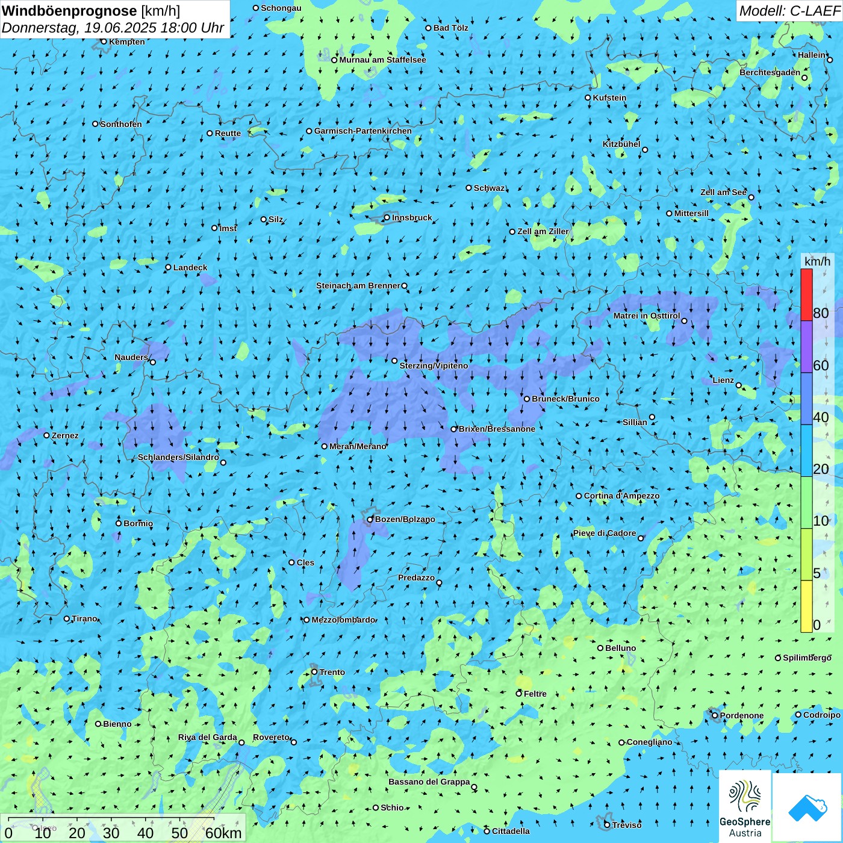
Task: Click the Rovereto town label
Action: point(271,737)
